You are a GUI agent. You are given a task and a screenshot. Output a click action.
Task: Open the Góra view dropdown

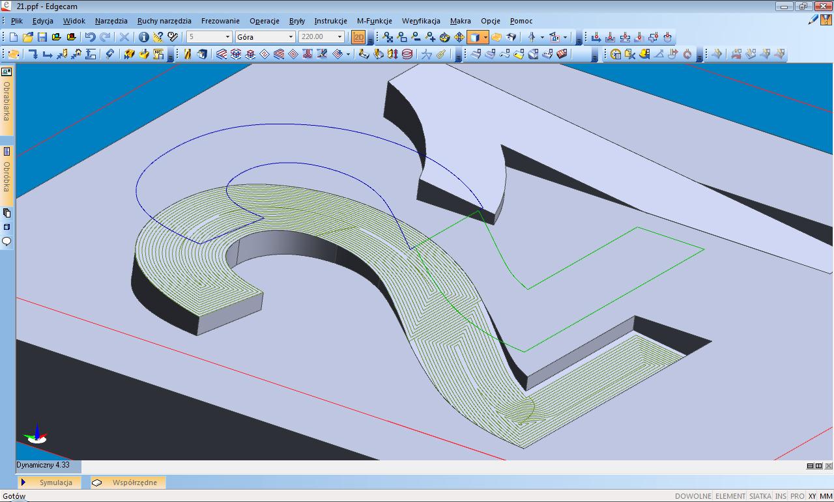pos(265,37)
